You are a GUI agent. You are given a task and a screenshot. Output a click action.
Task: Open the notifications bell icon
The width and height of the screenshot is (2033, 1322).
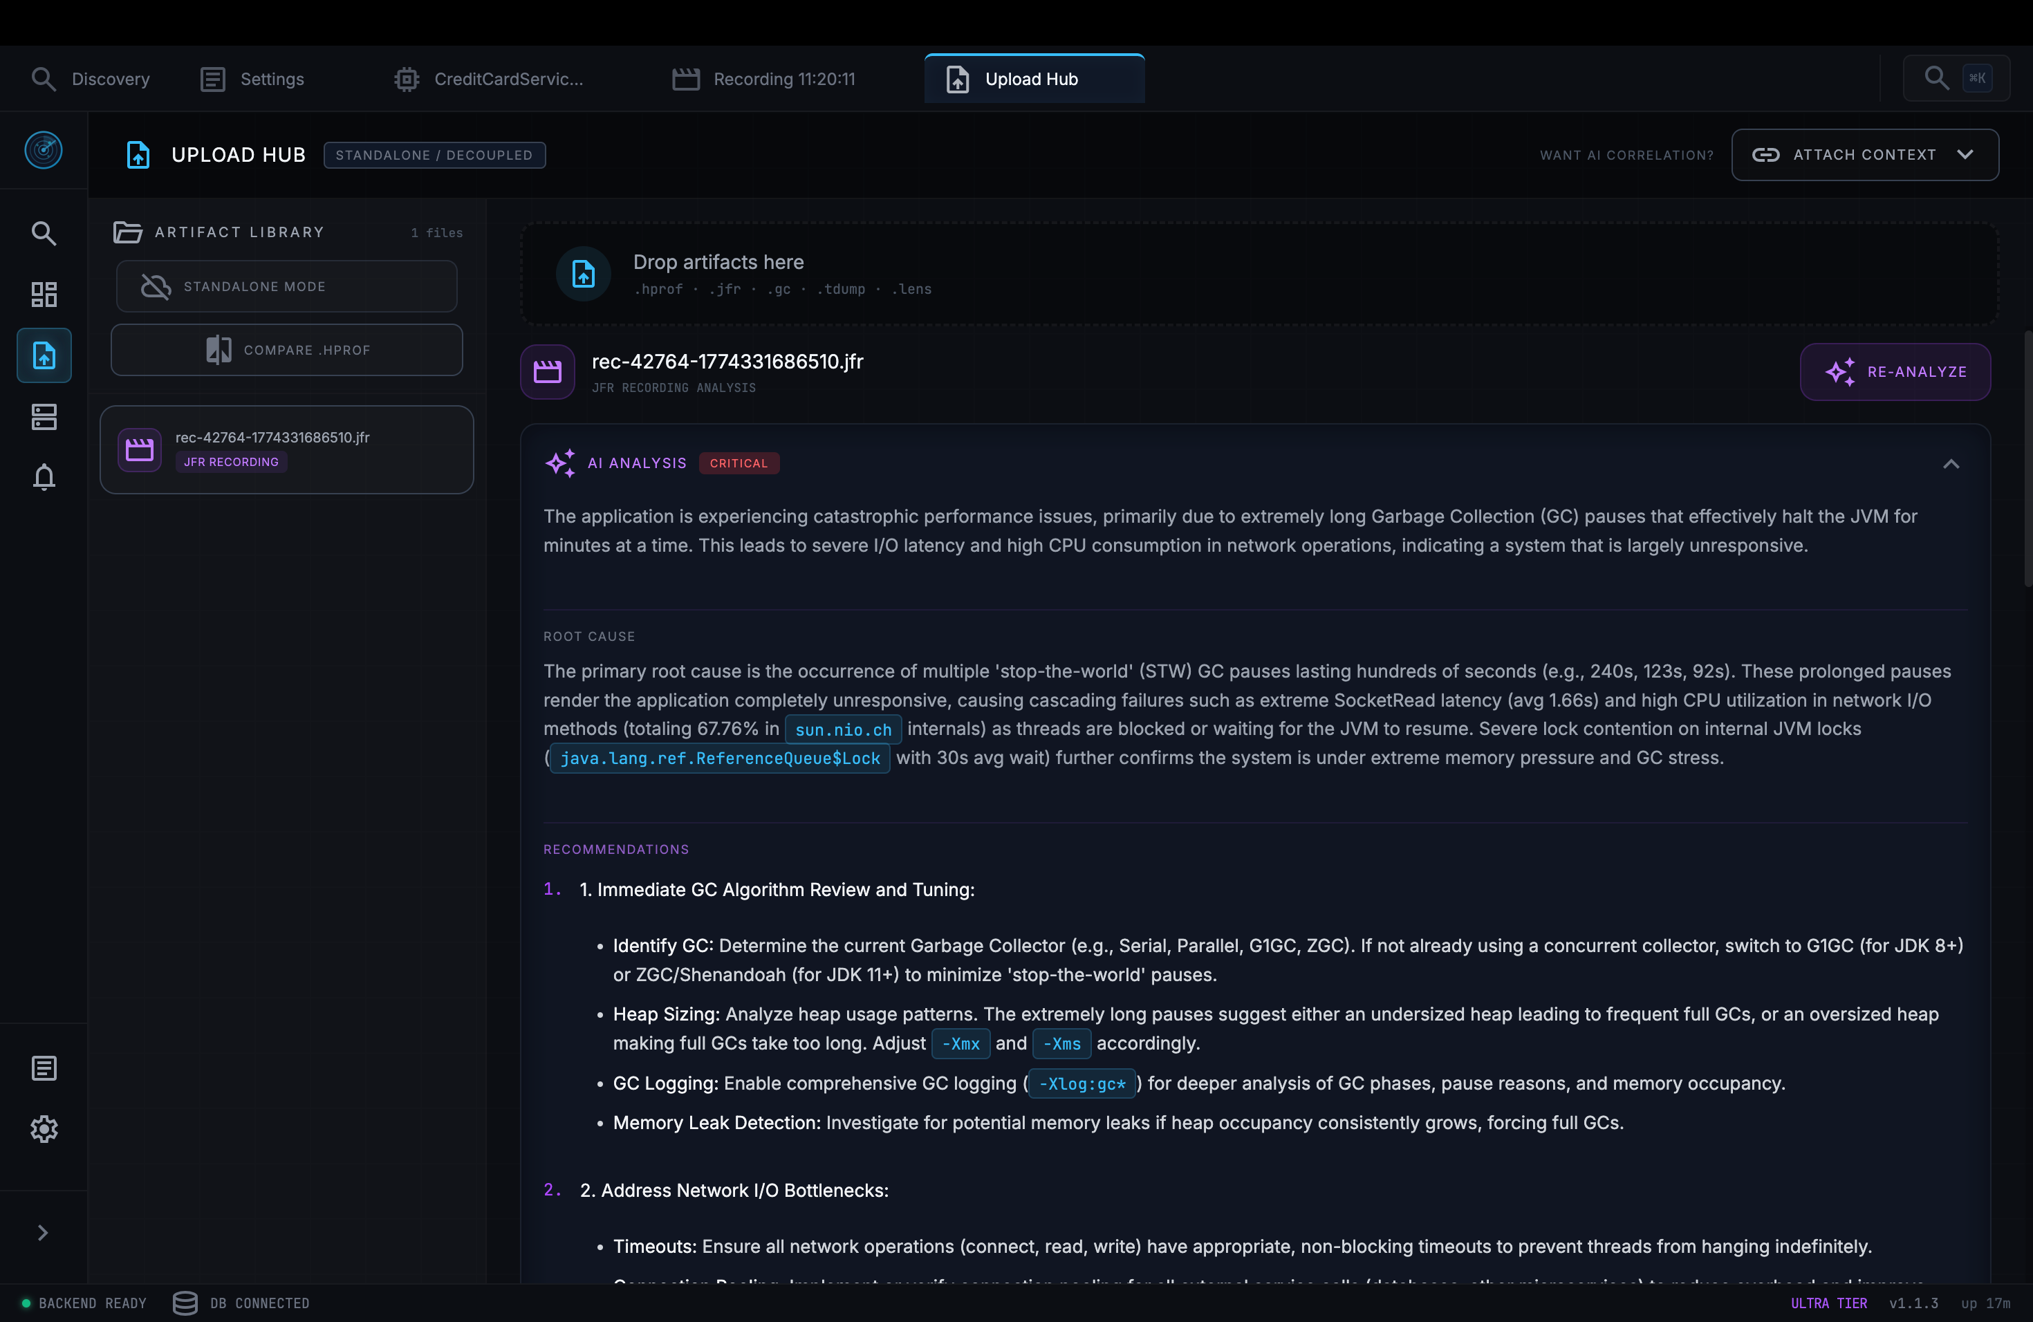pos(44,476)
